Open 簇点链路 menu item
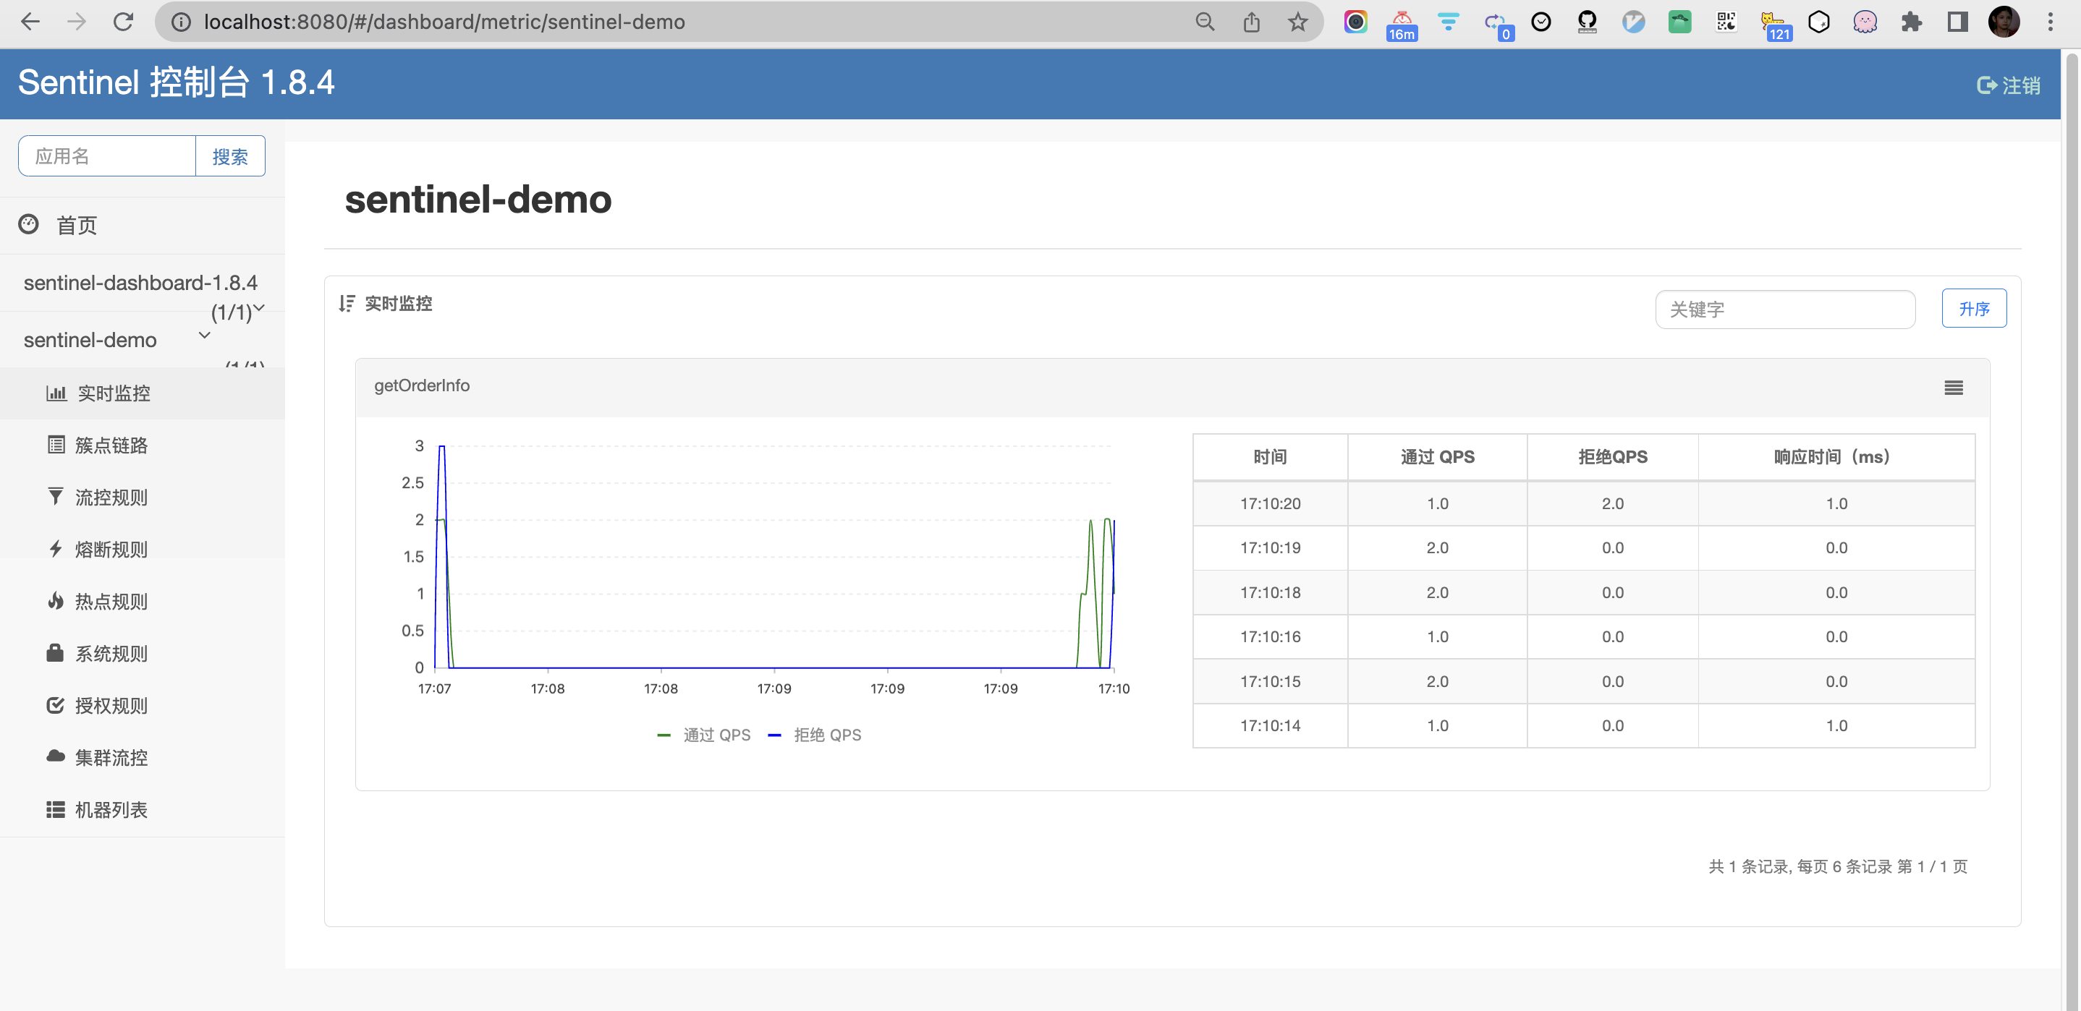The width and height of the screenshot is (2081, 1011). point(111,445)
